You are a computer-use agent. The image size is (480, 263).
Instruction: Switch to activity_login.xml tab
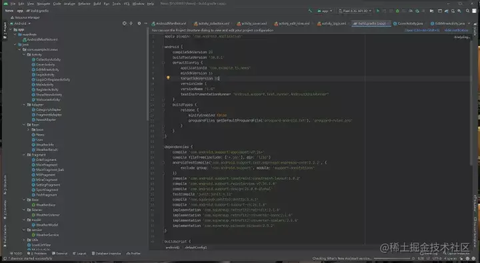pyautogui.click(x=331, y=23)
